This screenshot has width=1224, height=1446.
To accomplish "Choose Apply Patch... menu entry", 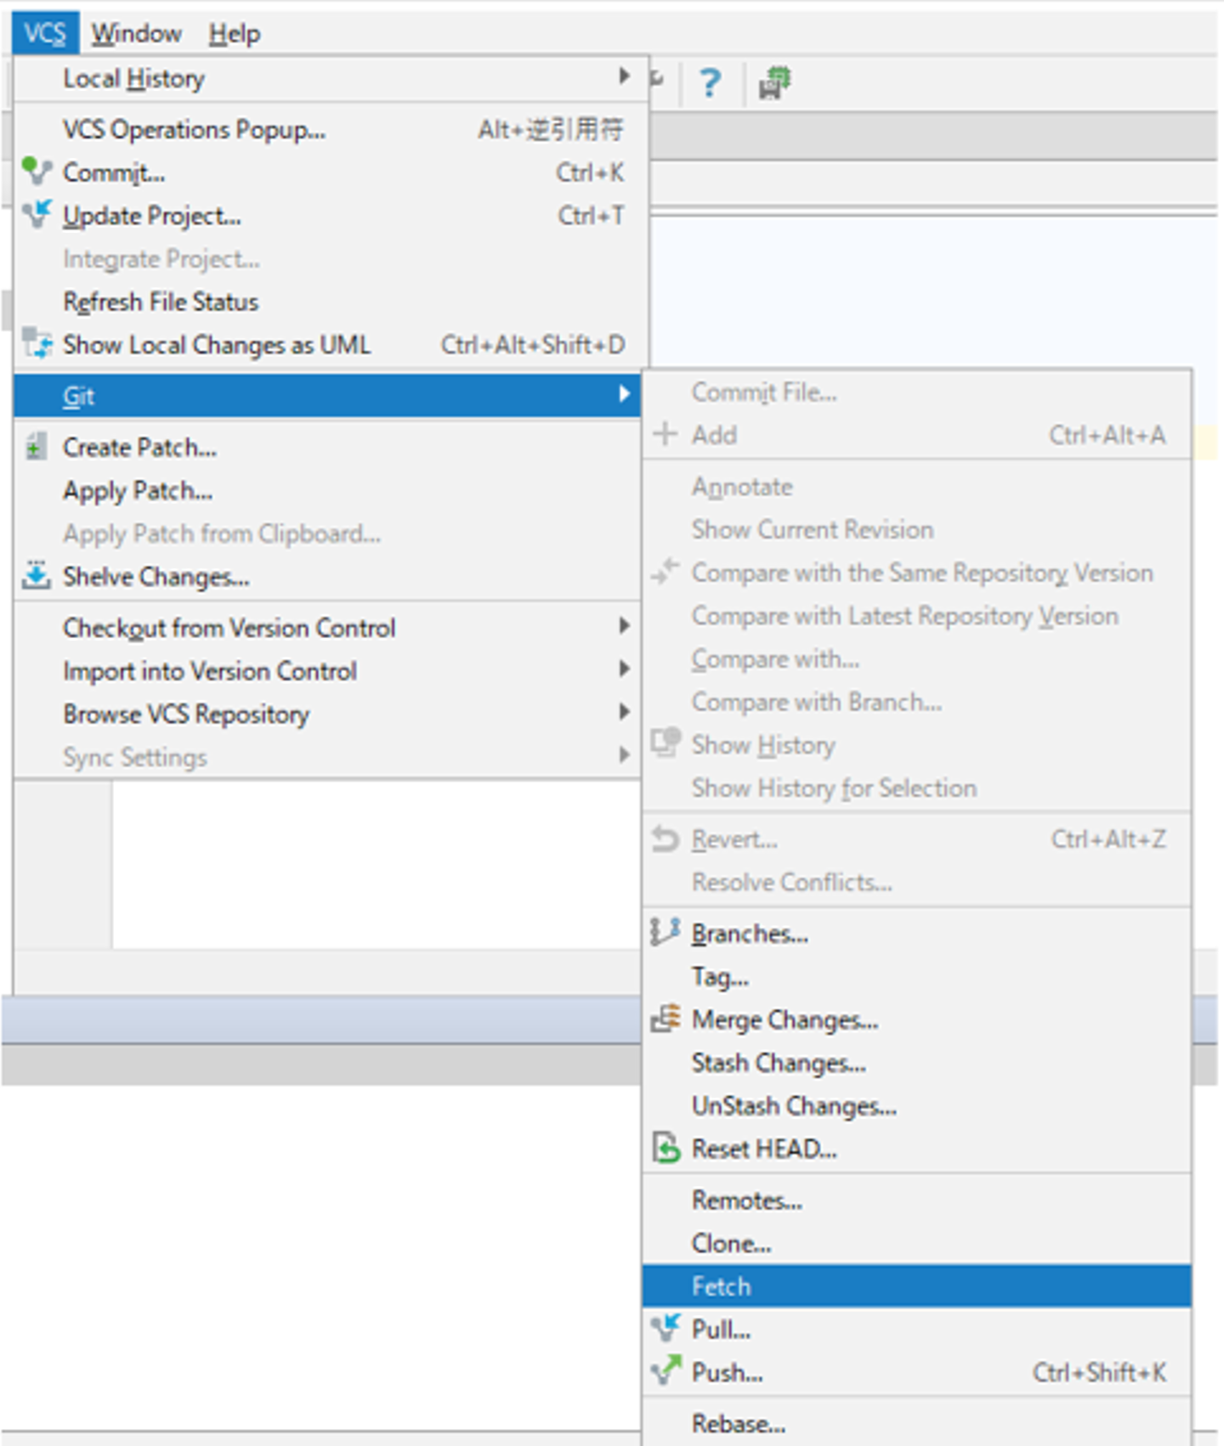I will 327,490.
